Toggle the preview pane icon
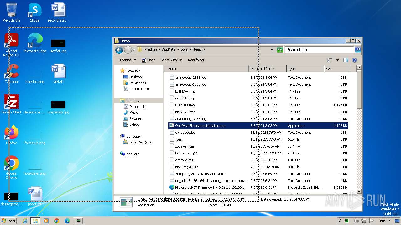This screenshot has width=401, height=225. pos(346,60)
